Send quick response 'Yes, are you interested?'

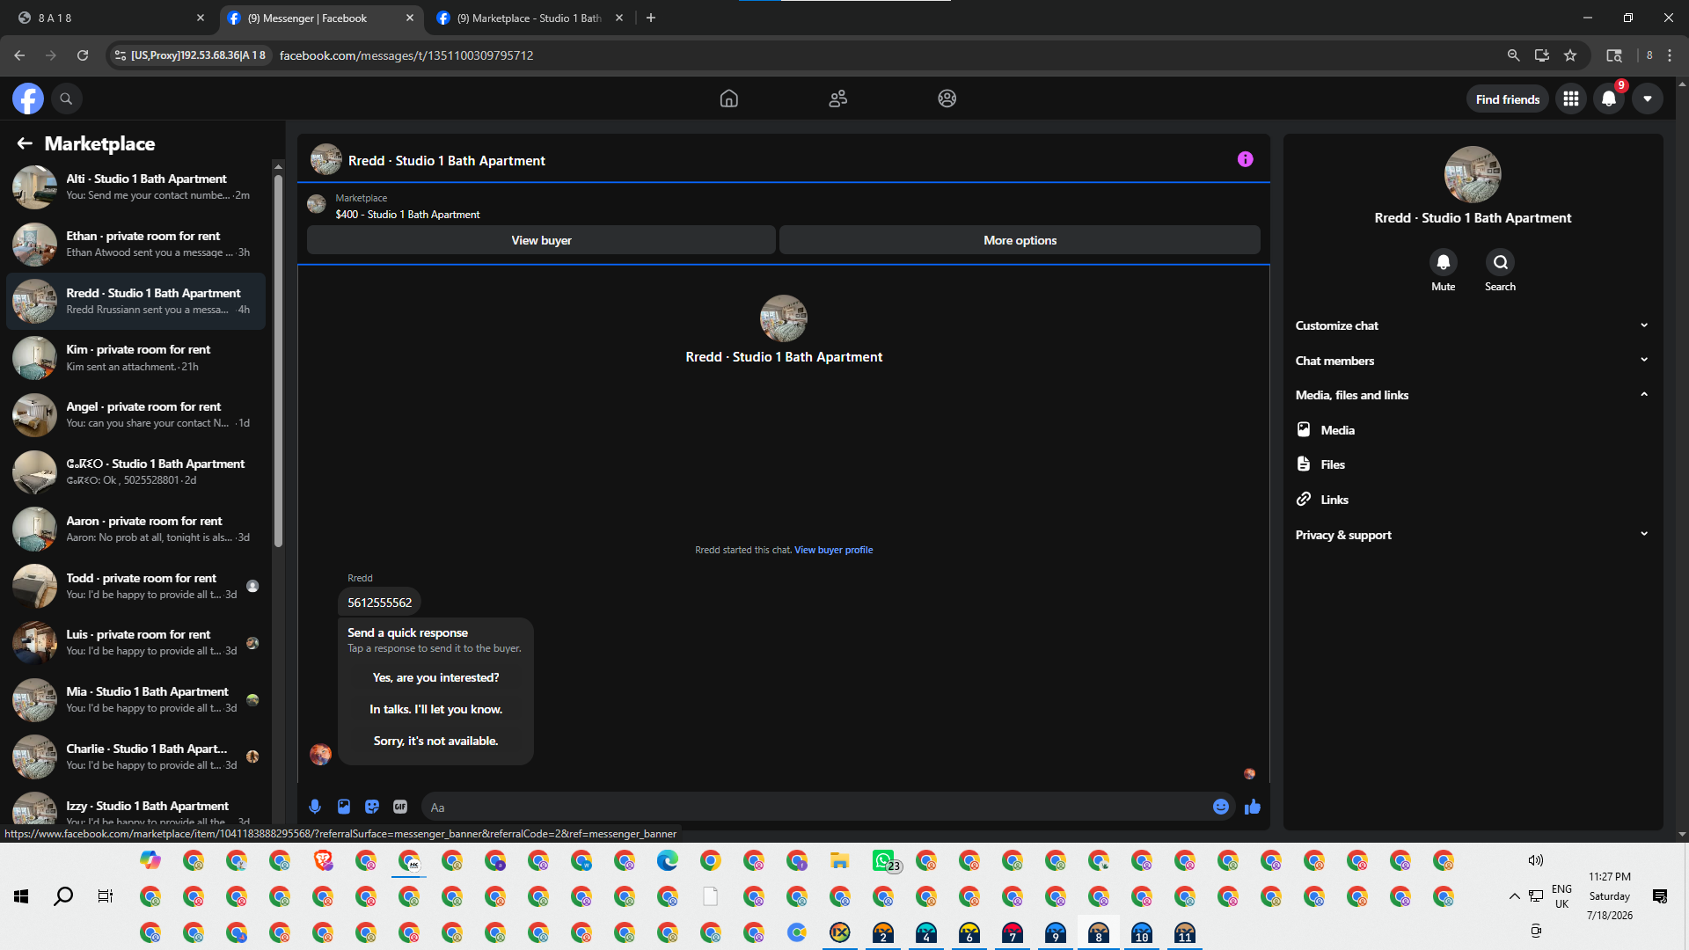pyautogui.click(x=435, y=677)
